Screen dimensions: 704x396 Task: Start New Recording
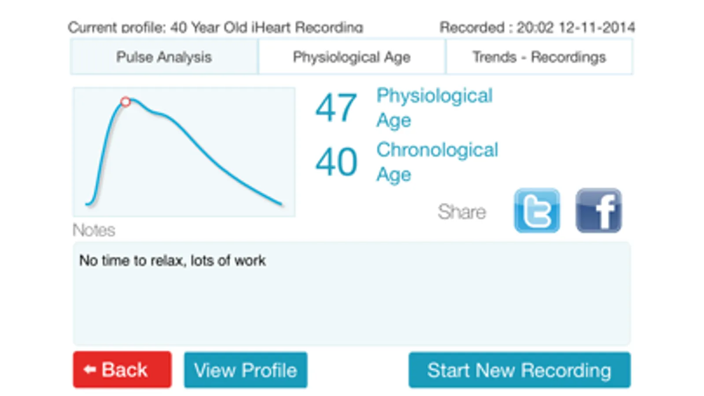pyautogui.click(x=519, y=370)
